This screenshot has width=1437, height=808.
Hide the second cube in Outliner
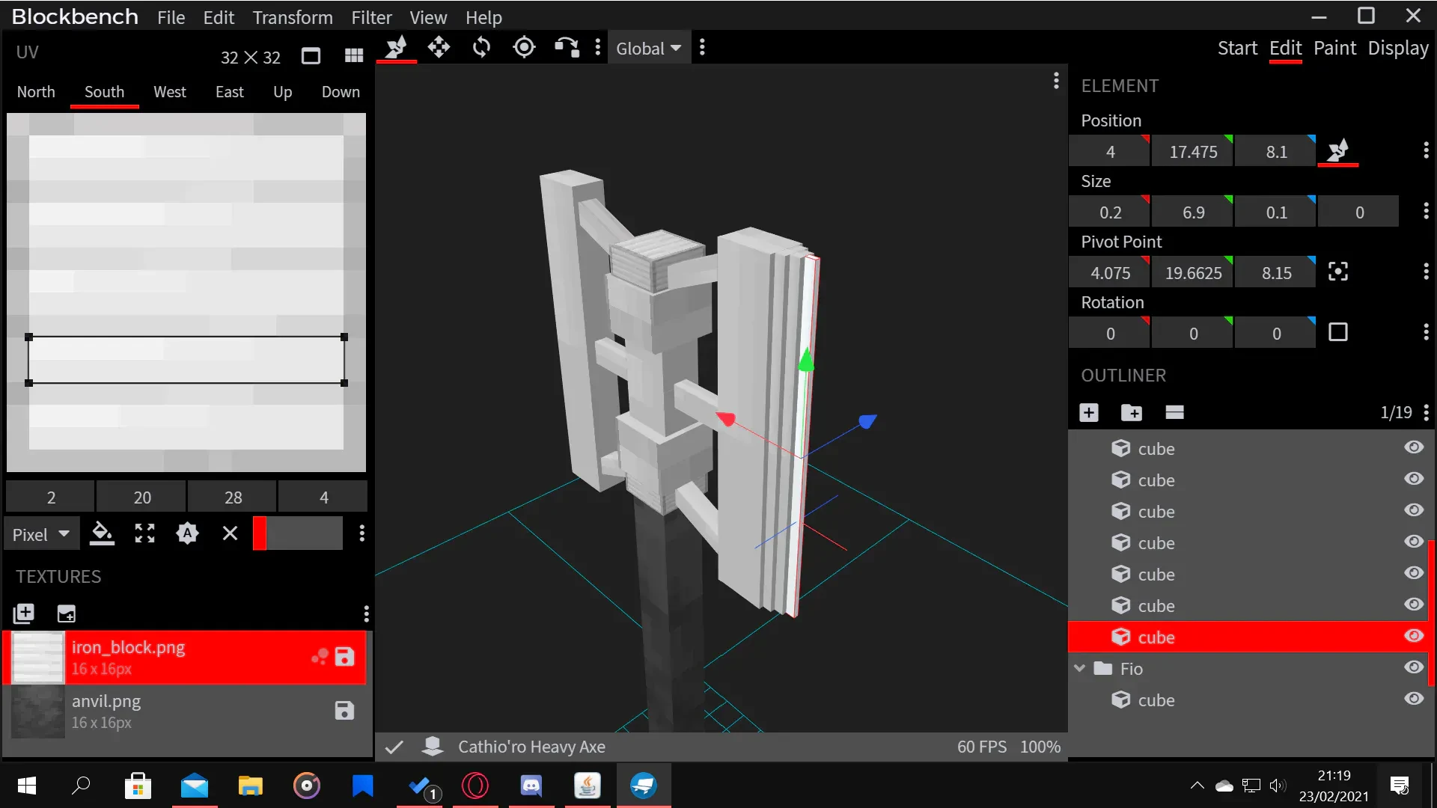tap(1414, 479)
